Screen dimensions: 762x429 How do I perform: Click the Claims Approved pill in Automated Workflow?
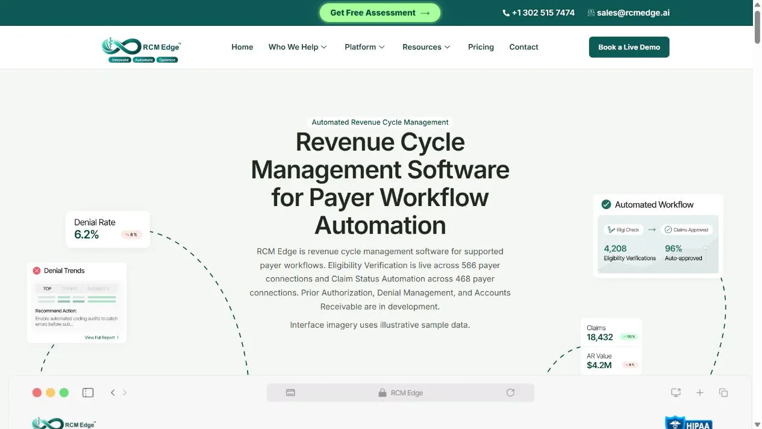click(686, 230)
